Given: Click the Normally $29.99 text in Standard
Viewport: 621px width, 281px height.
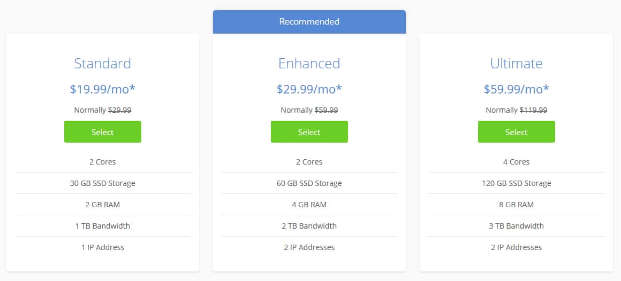Looking at the screenshot, I should click(x=103, y=110).
